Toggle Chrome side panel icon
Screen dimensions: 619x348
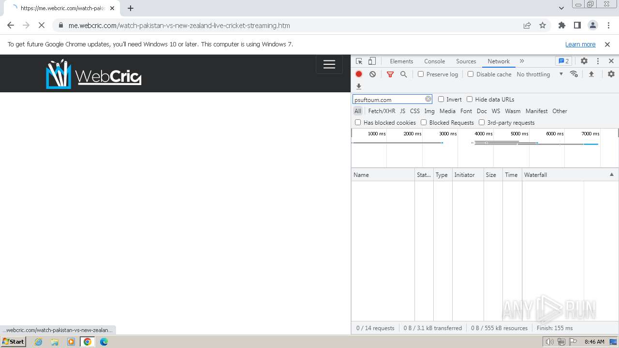(577, 26)
